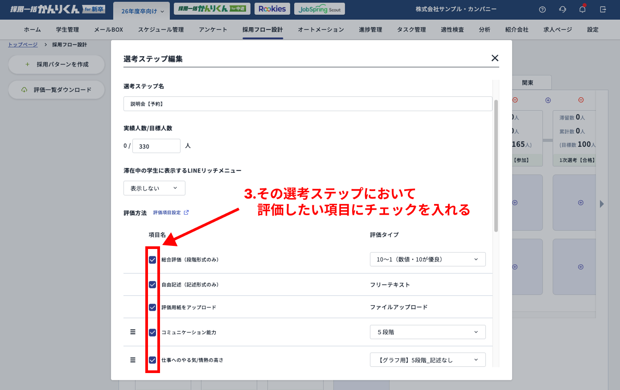Click the dialog's vertical scrollbar

pos(496,165)
